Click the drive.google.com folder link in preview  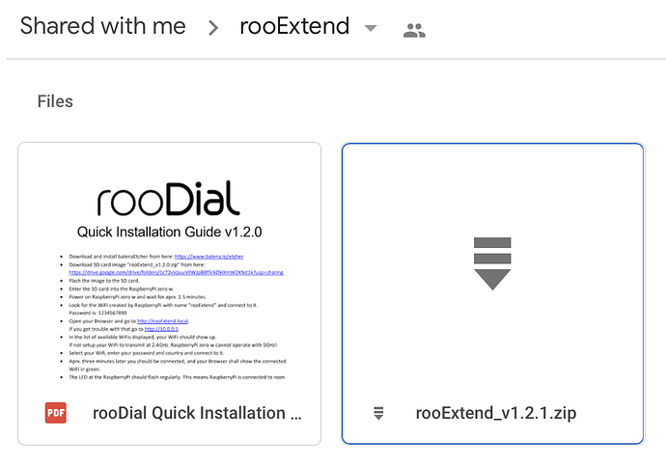176,272
